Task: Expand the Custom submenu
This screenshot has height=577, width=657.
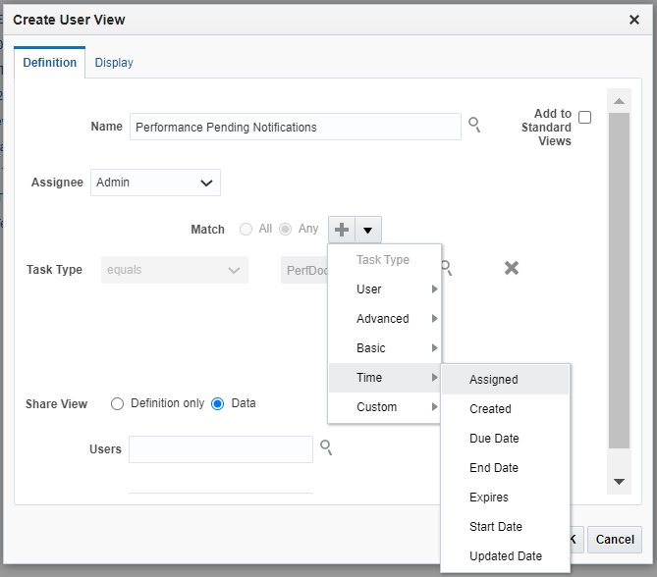Action: click(385, 407)
